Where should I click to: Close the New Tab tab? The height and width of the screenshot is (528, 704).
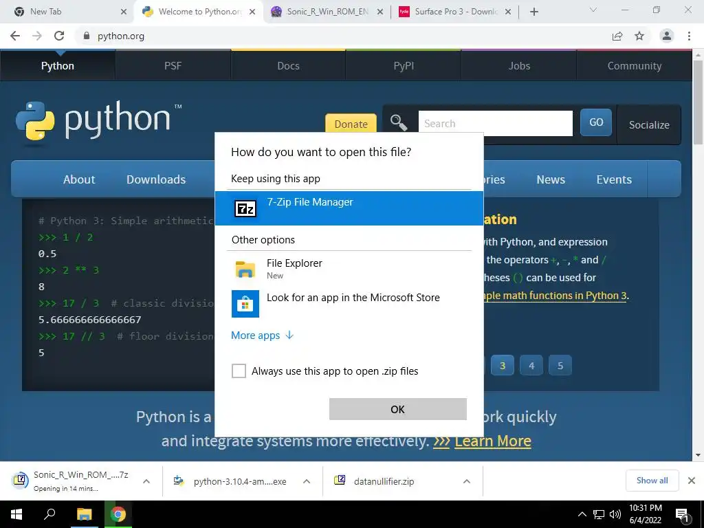click(124, 12)
